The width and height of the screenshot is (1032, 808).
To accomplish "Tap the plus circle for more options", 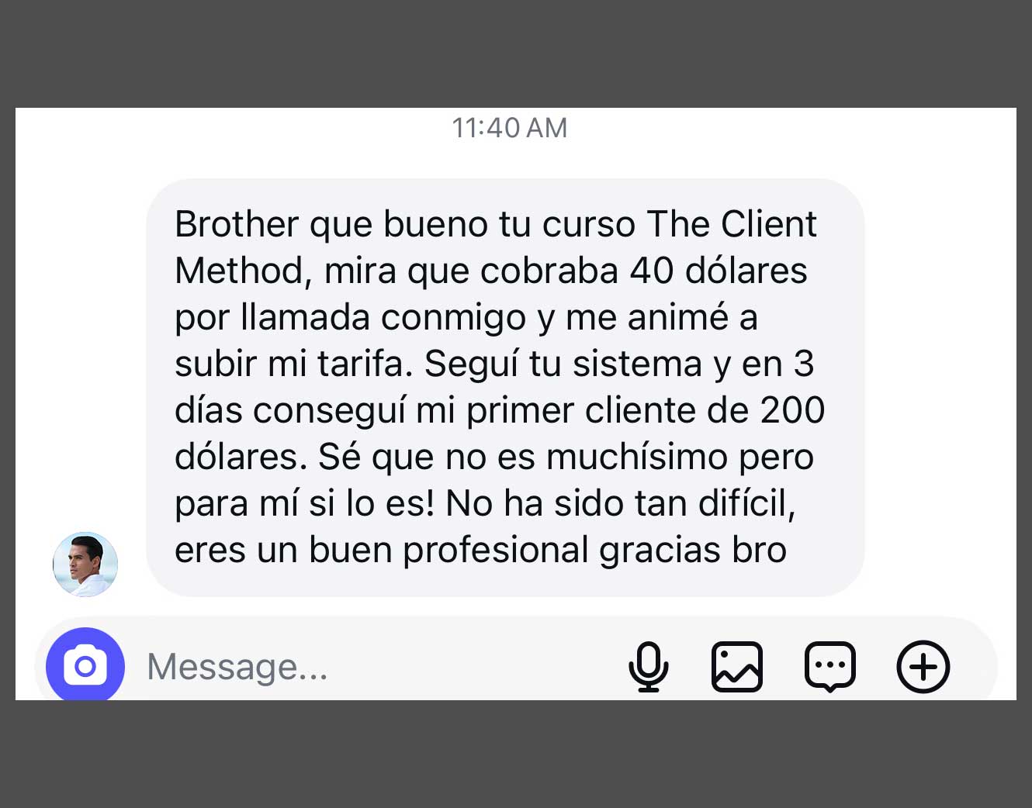I will point(923,667).
